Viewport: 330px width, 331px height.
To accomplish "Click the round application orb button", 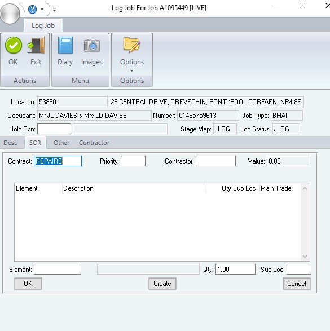I will pyautogui.click(x=10, y=14).
